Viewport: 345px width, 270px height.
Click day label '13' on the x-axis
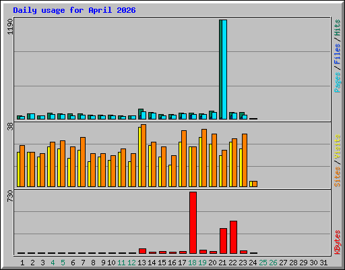point(142,263)
